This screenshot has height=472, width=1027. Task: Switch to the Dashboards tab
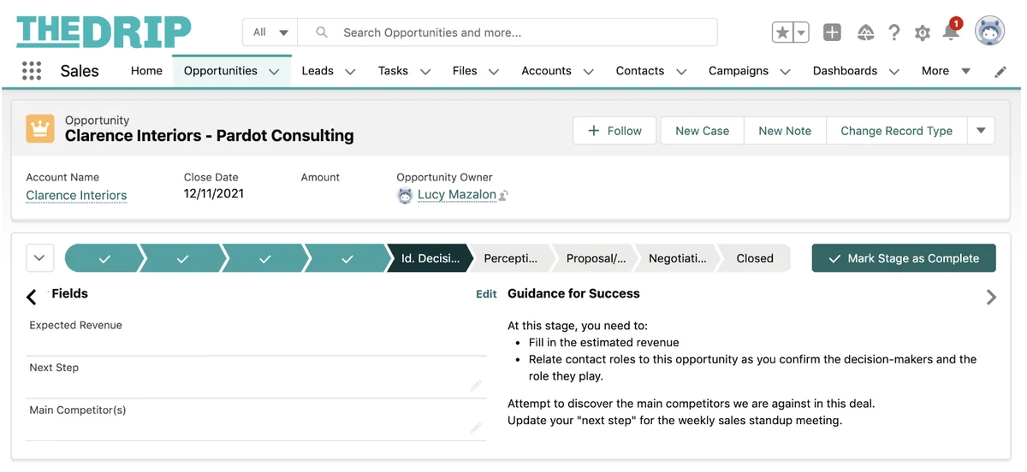[845, 71]
